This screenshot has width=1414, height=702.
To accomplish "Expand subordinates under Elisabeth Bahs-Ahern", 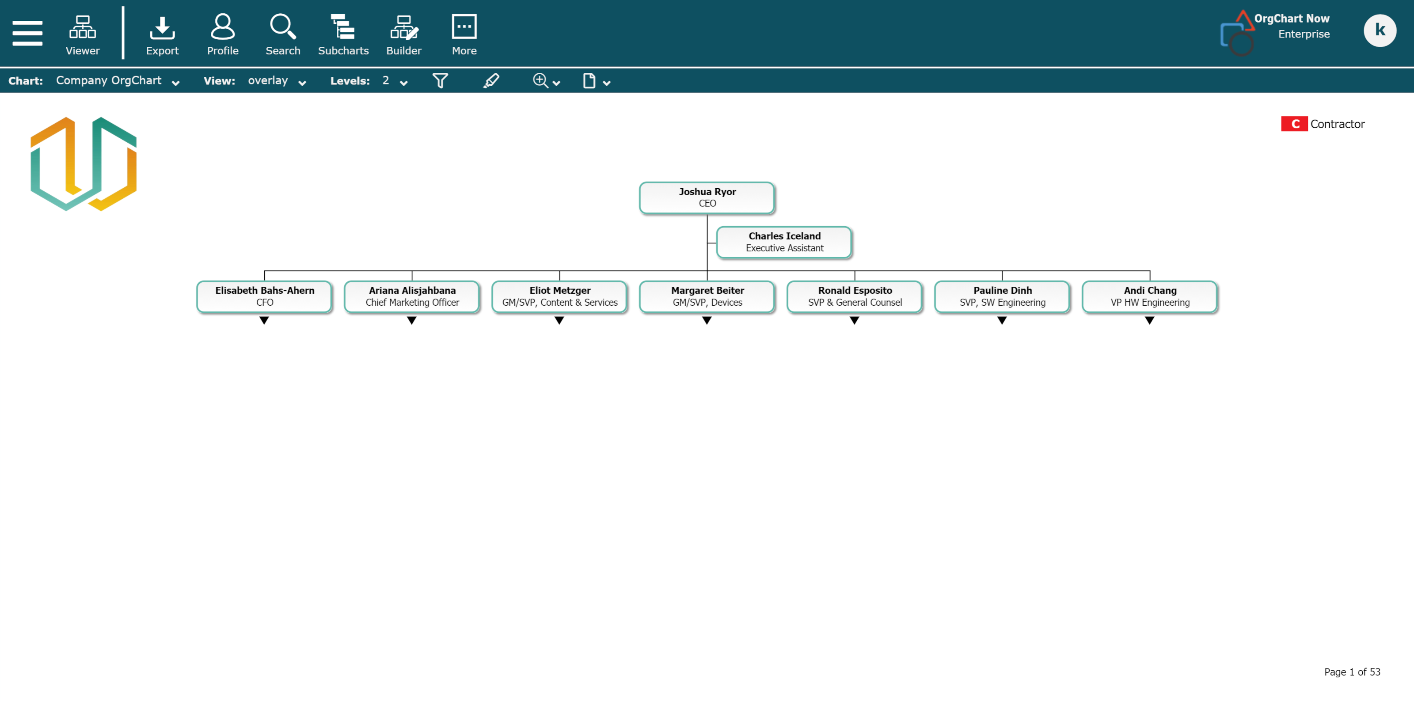I will 264,321.
